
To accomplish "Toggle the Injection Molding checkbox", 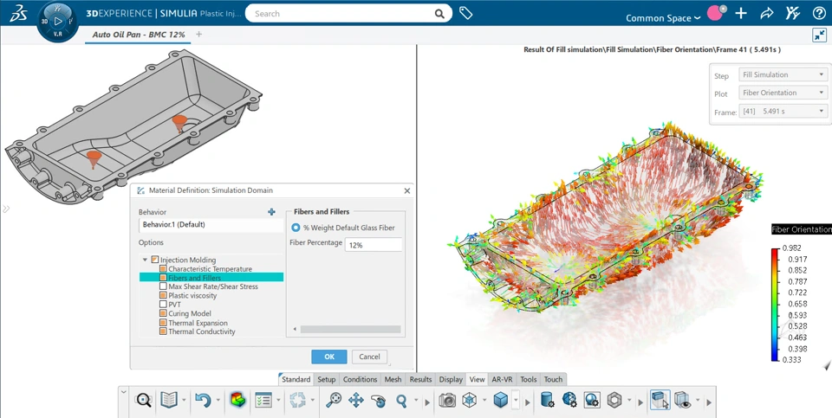I will tap(155, 260).
